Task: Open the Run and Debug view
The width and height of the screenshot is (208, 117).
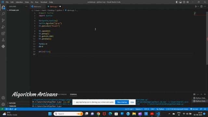Action: tap(3, 27)
